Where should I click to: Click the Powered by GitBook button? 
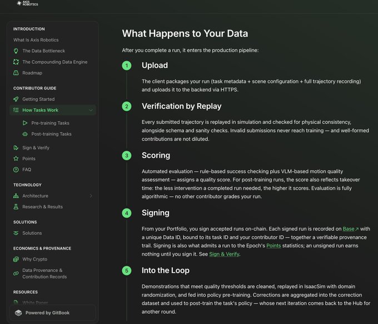[x=53, y=313]
